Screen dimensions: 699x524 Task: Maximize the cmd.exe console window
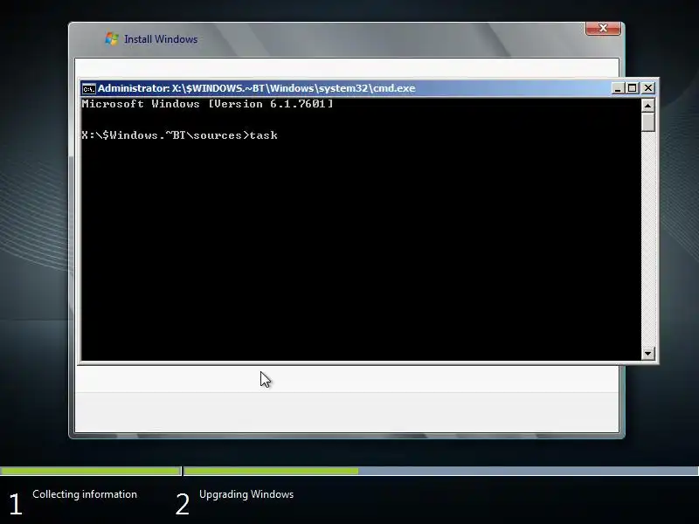pos(632,88)
